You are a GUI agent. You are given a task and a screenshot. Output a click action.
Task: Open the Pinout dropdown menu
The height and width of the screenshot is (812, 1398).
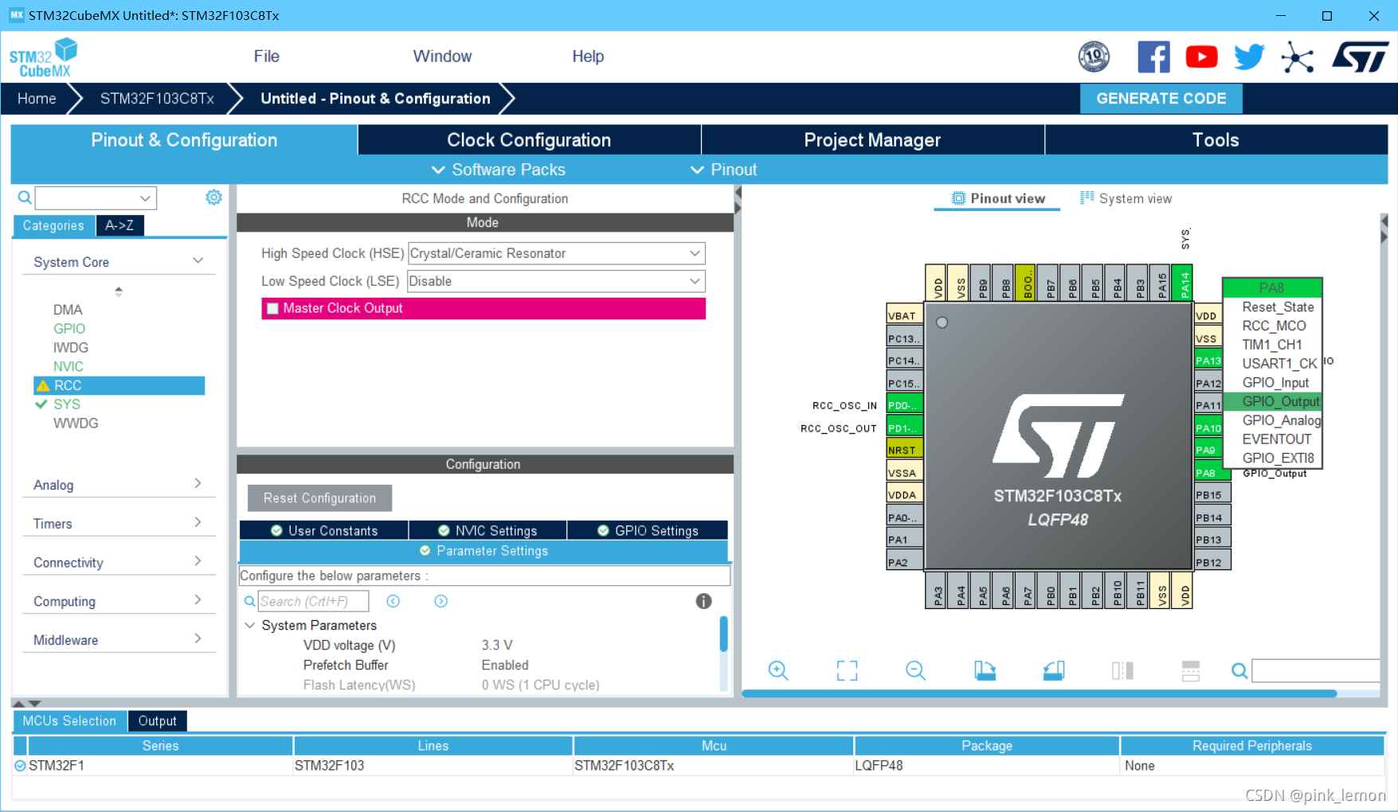click(x=723, y=170)
